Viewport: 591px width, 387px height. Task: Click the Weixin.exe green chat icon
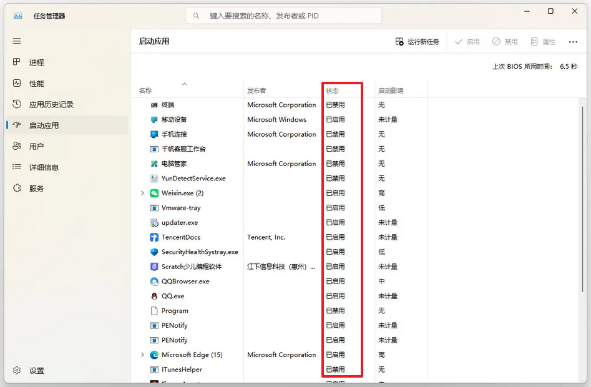click(x=154, y=193)
